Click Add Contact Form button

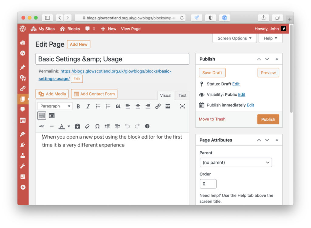pos(94,94)
